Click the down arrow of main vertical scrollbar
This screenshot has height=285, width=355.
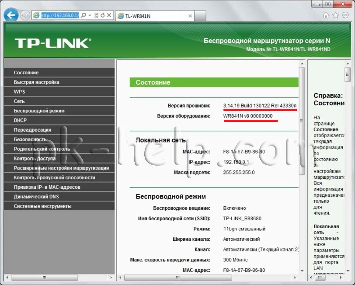(302, 271)
